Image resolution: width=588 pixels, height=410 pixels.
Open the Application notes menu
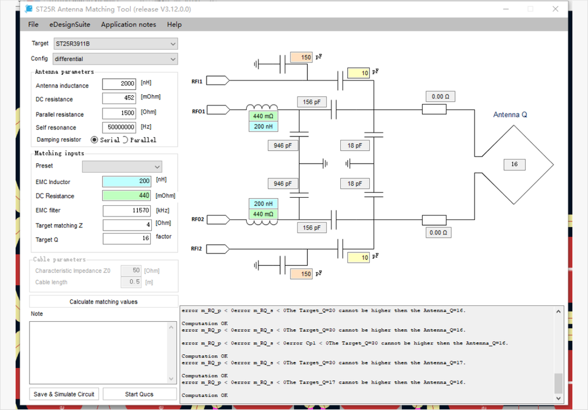click(128, 25)
